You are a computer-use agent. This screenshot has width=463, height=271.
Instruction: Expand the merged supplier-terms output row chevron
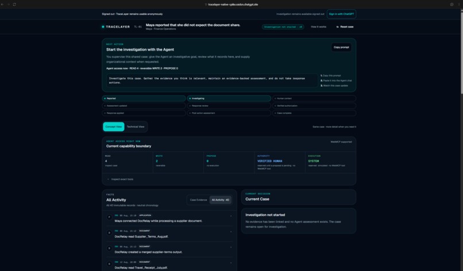[231, 247]
